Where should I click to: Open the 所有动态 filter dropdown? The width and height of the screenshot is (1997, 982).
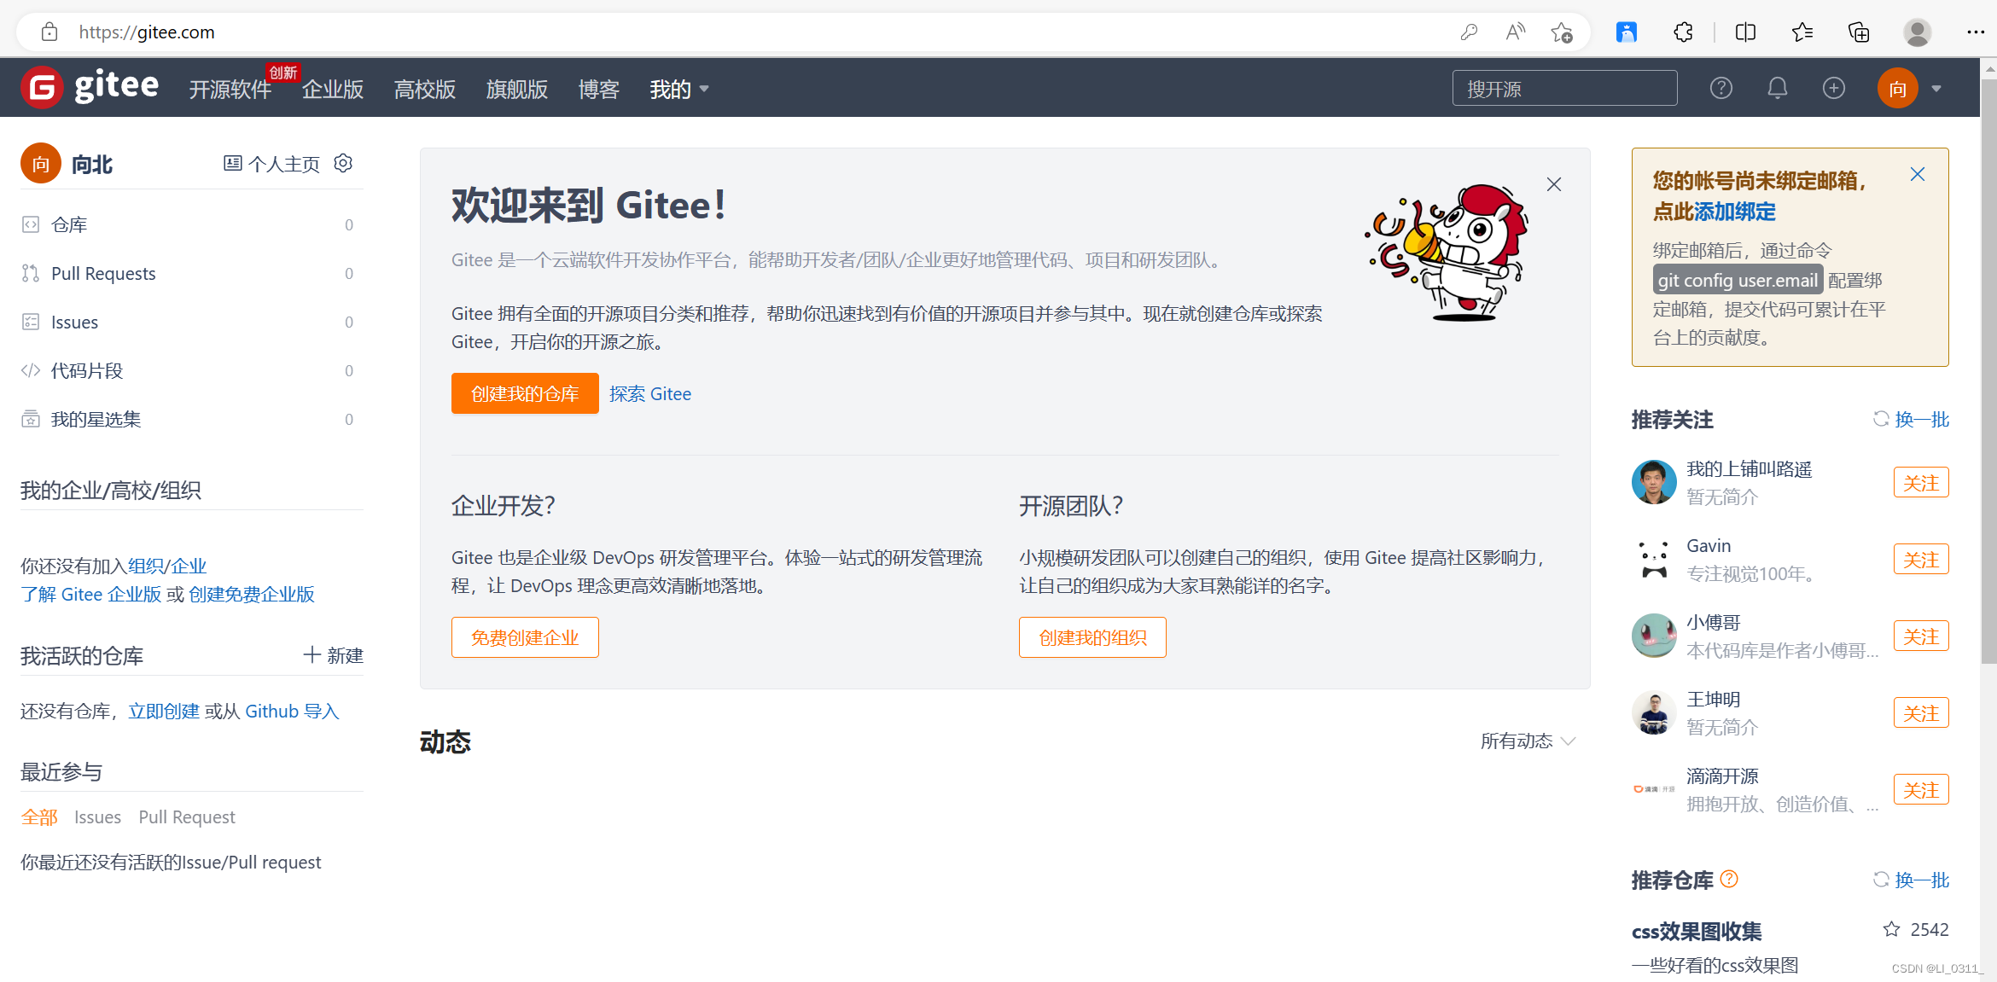tap(1528, 741)
